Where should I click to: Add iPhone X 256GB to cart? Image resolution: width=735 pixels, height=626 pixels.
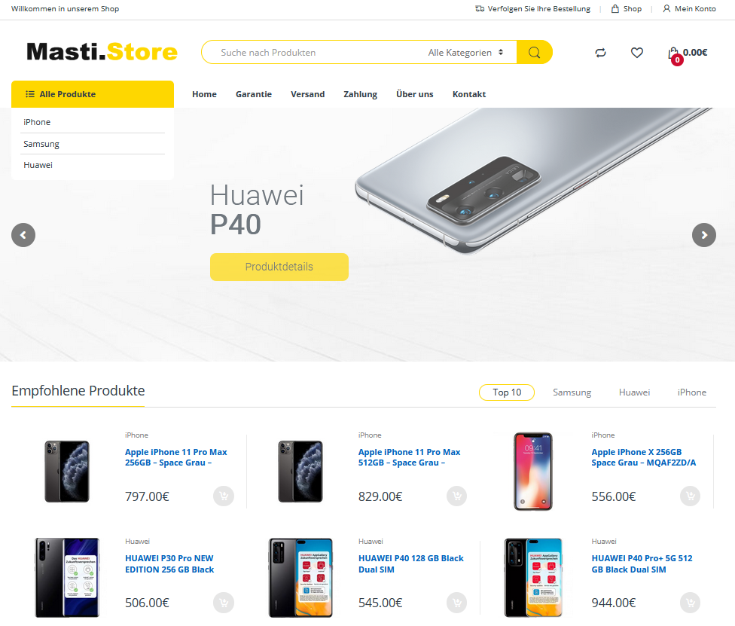[690, 496]
